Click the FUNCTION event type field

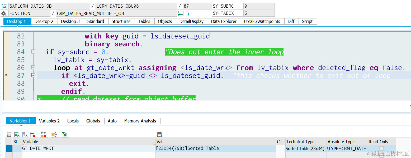pyautogui.click(x=29, y=13)
